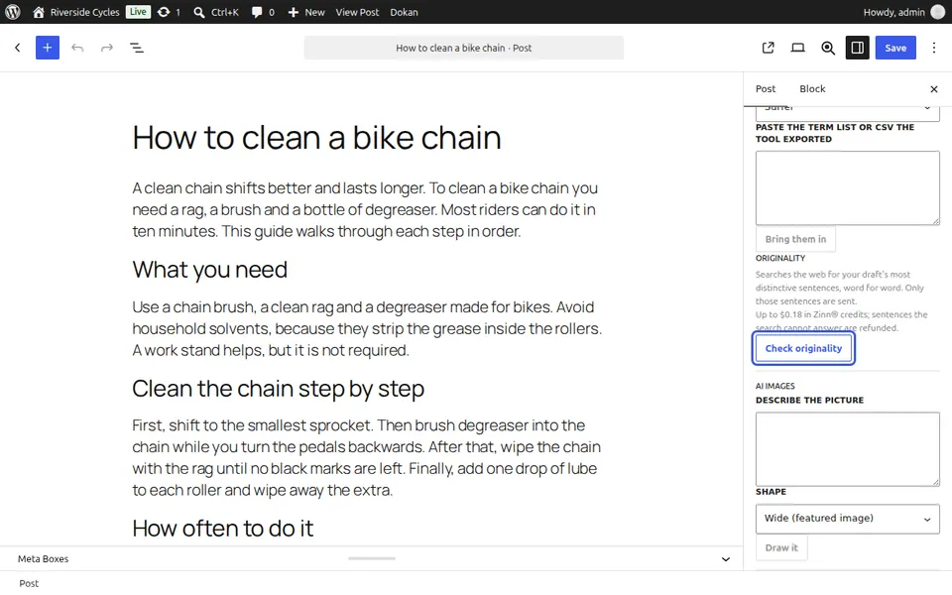
Task: Open the comments bubble in admin bar
Action: [x=263, y=12]
